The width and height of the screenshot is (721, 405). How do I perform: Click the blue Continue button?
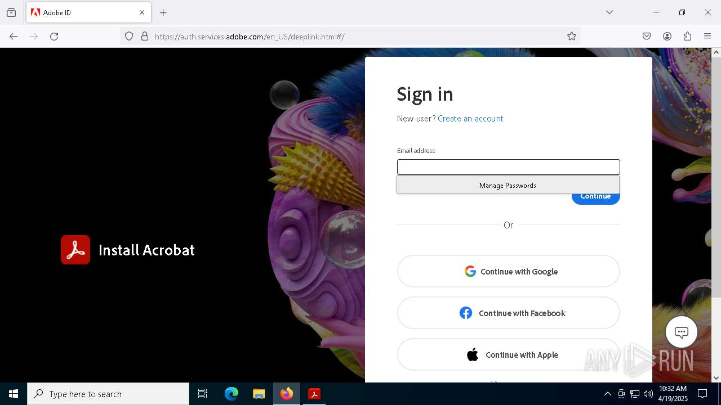595,198
